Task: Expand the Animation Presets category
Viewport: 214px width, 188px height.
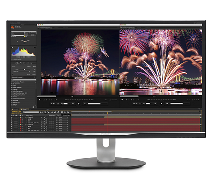Action: [12, 82]
